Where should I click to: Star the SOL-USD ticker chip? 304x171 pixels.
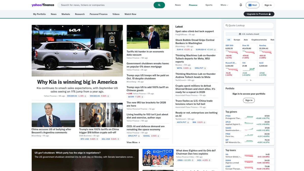(x=118, y=139)
